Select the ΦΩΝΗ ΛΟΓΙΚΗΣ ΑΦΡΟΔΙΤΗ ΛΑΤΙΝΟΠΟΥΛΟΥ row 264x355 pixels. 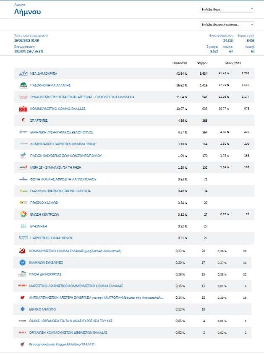63,179
